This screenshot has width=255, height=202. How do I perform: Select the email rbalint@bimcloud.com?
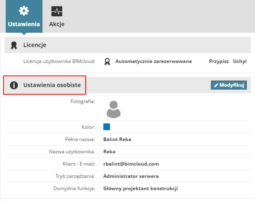click(131, 164)
